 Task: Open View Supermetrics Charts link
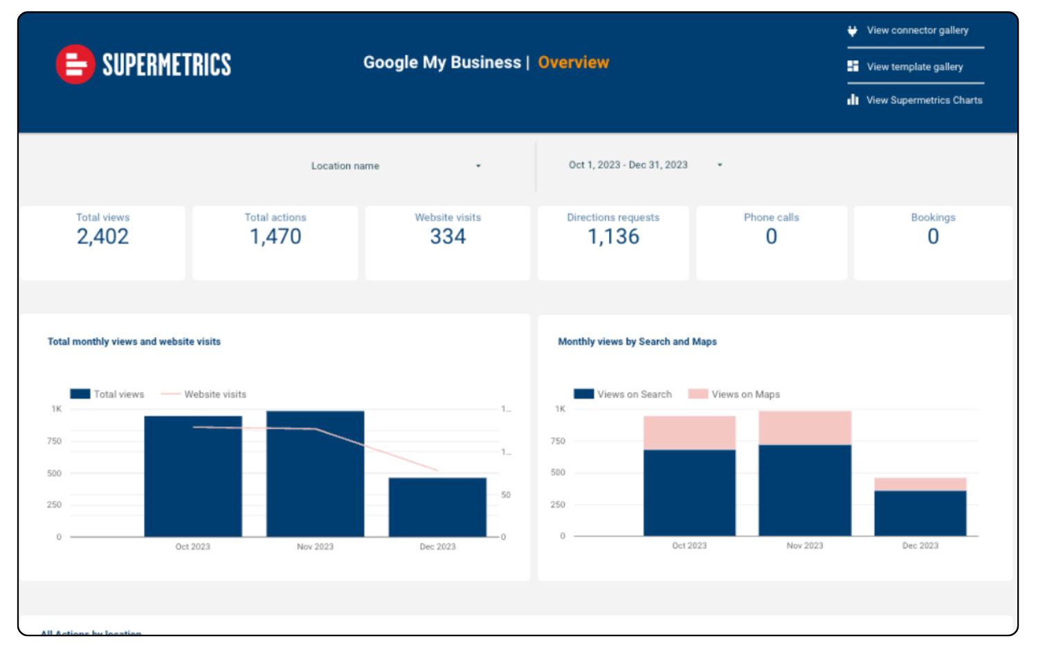924,100
